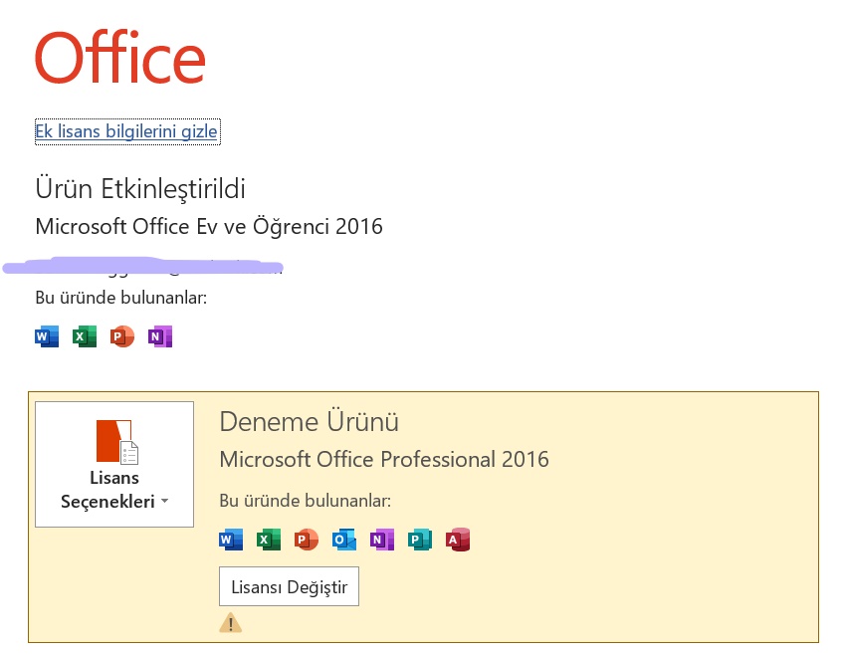Viewport: 843px width, 655px height.
Task: Click the Publisher icon in Professional 2016 list
Action: 420,540
